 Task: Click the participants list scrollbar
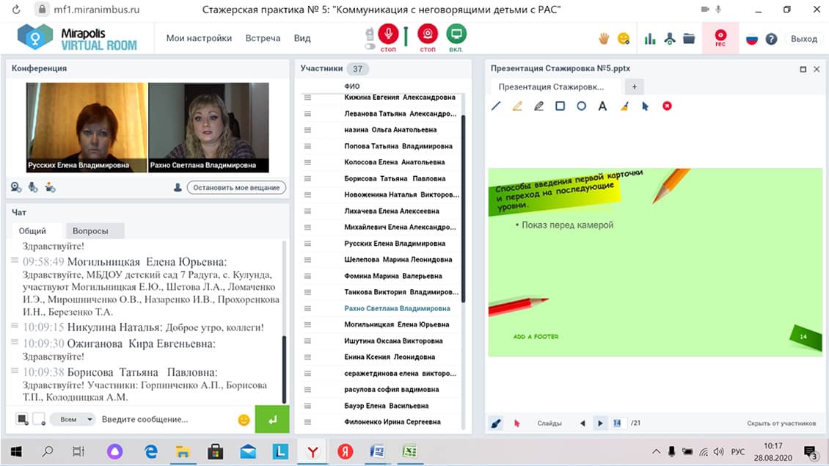coord(463,209)
